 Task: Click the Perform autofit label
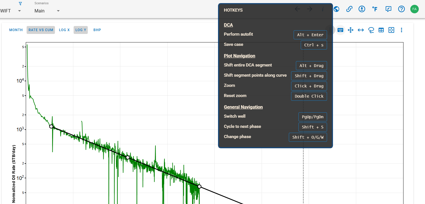point(238,34)
